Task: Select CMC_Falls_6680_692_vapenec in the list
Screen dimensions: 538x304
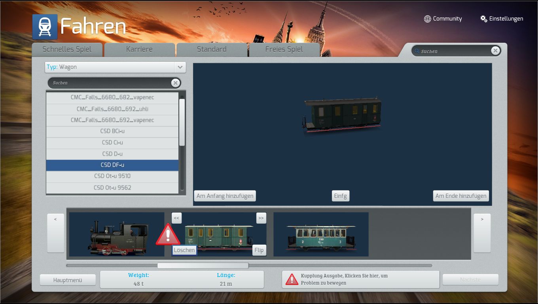Action: [112, 120]
